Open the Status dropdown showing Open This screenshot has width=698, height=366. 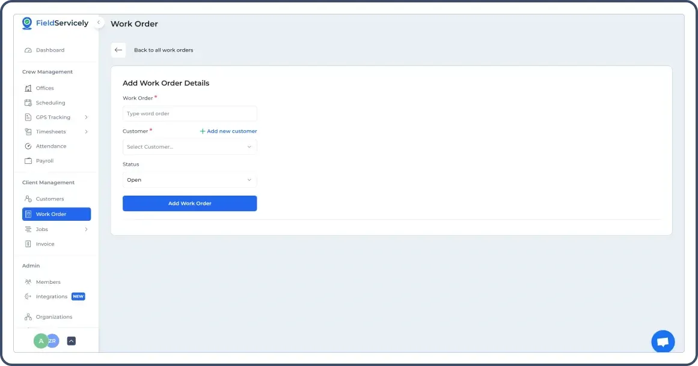pyautogui.click(x=189, y=179)
